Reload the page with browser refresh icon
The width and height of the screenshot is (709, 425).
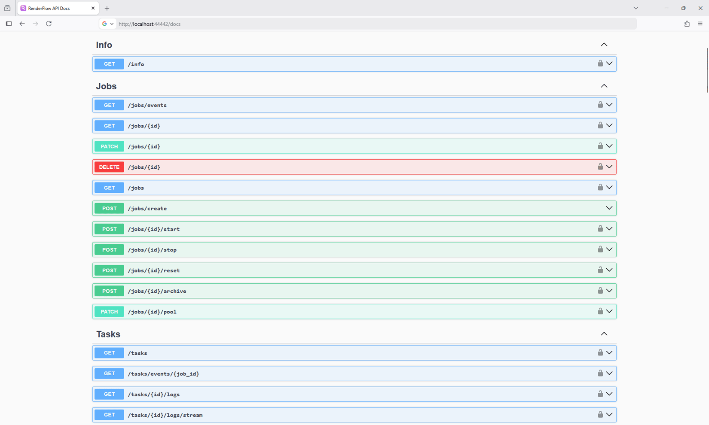coord(49,24)
